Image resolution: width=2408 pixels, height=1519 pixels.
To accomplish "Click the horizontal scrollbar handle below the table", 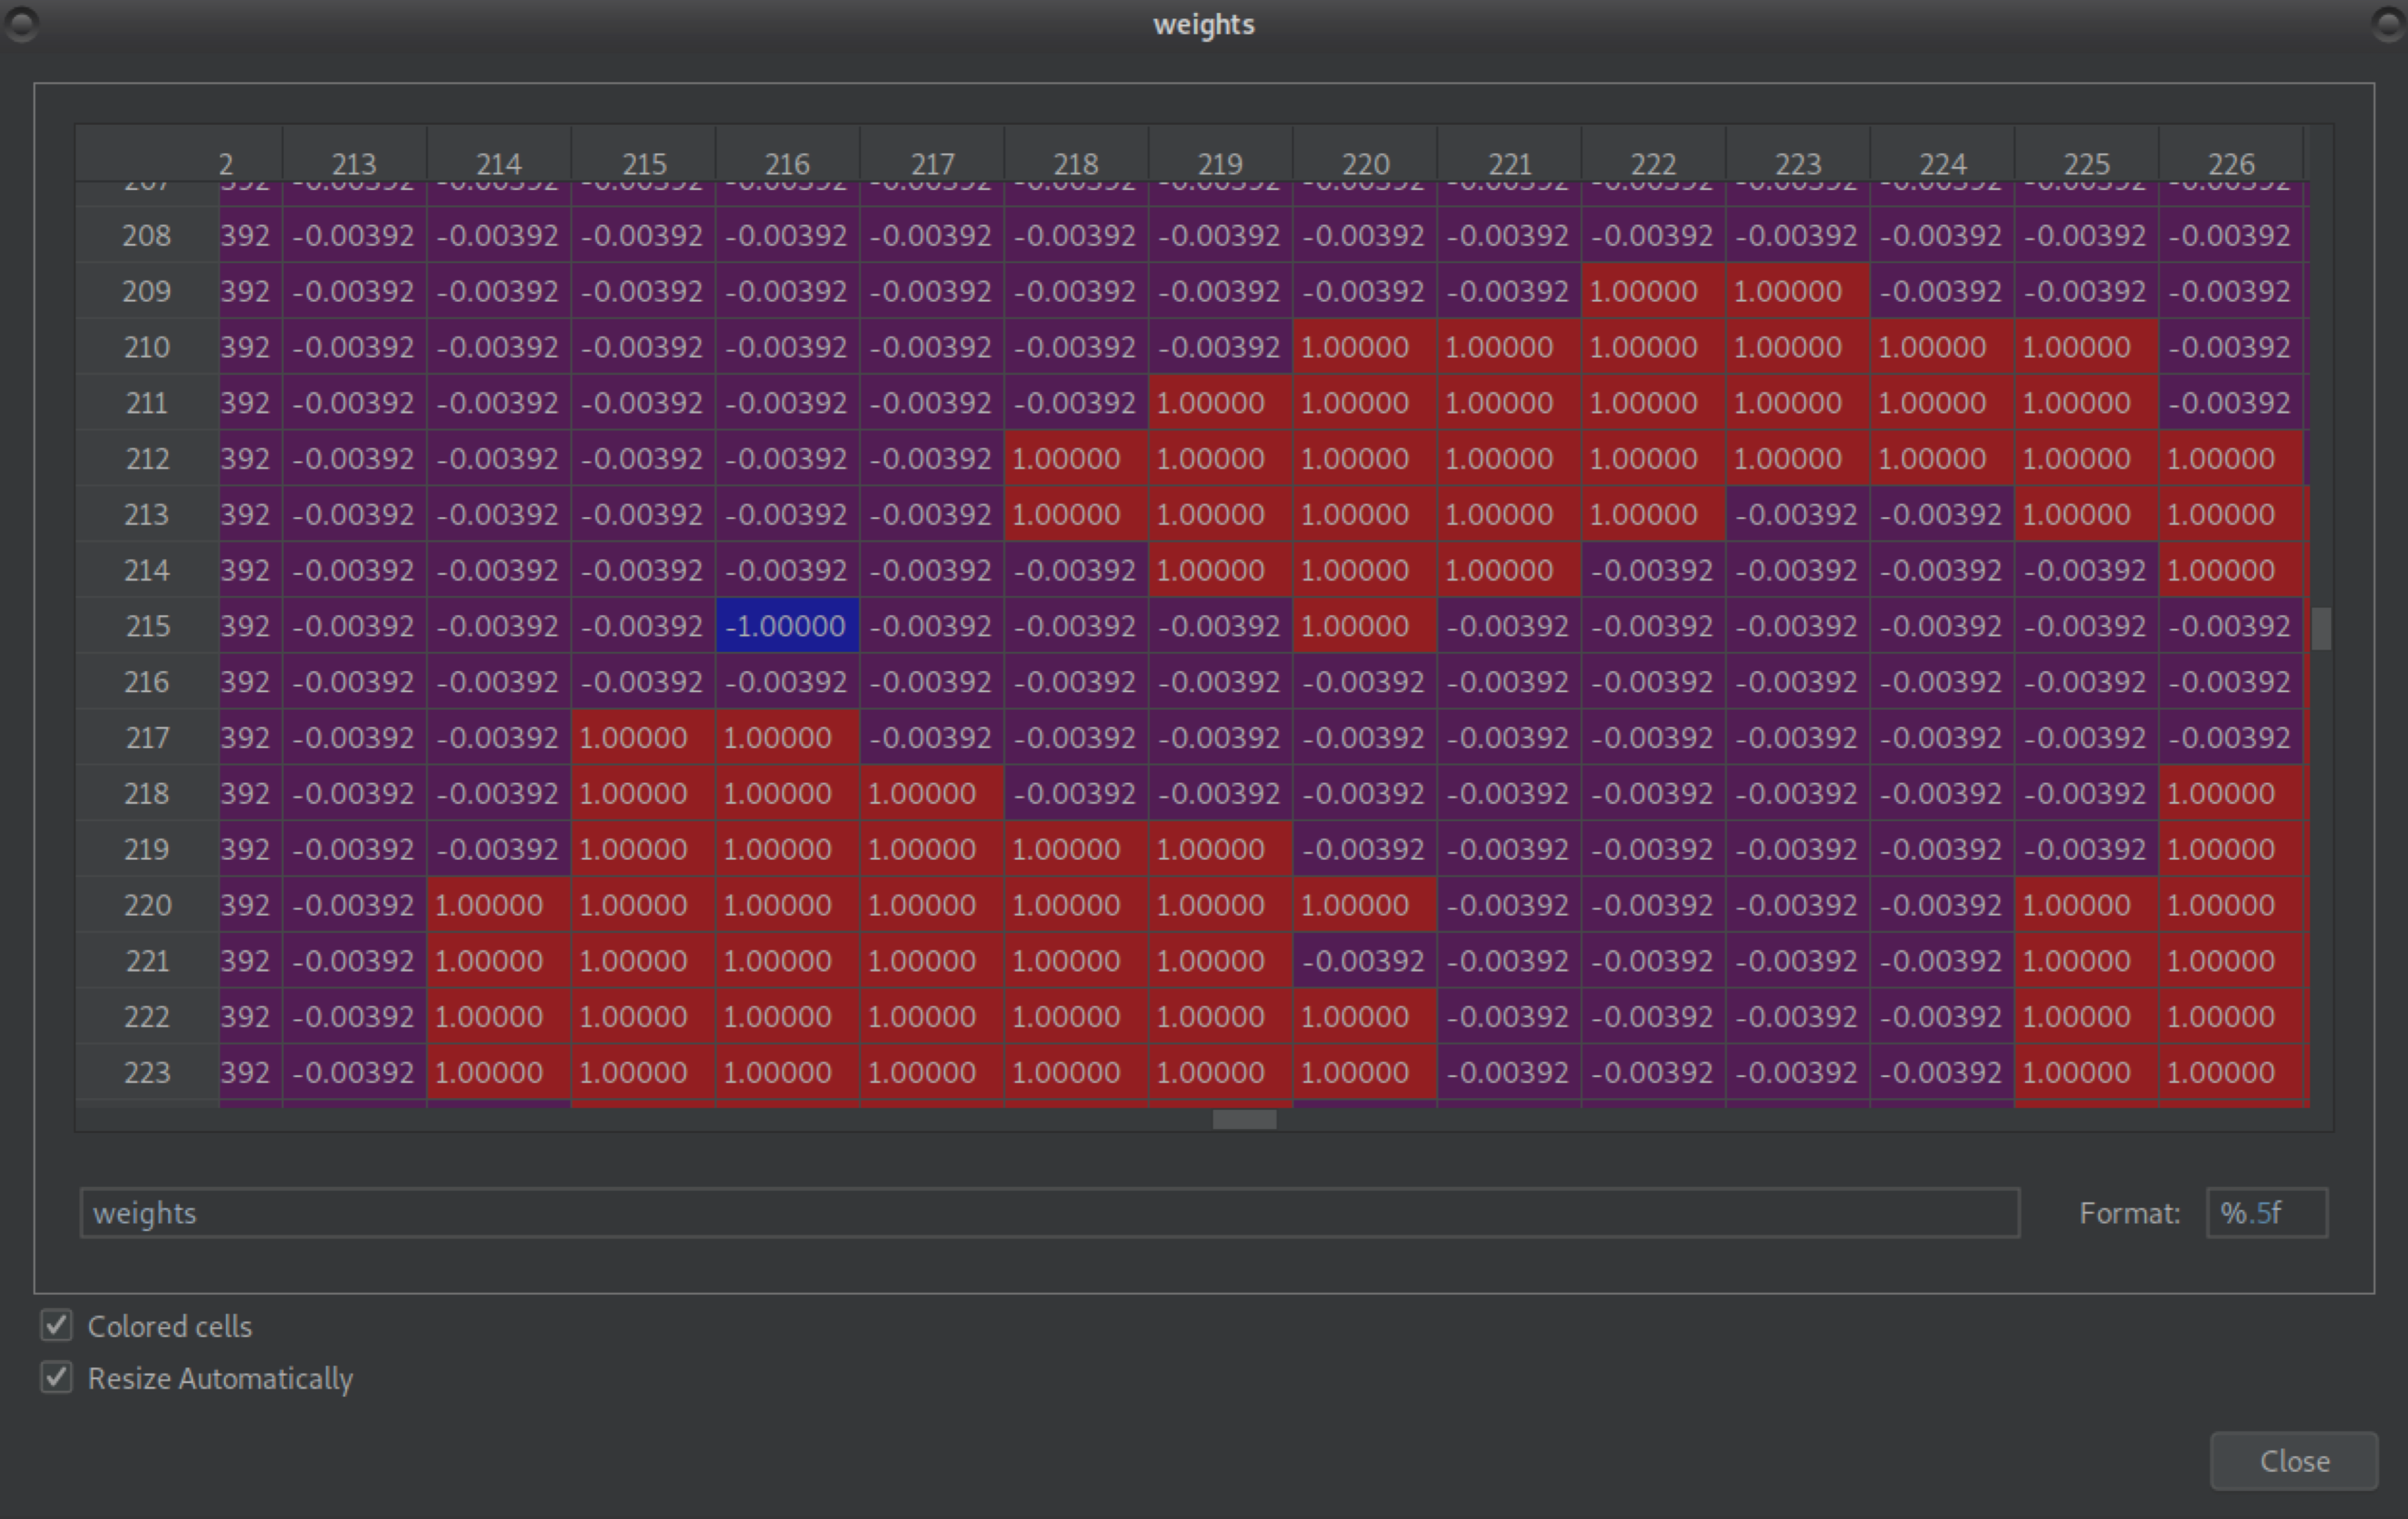I will (1244, 1119).
